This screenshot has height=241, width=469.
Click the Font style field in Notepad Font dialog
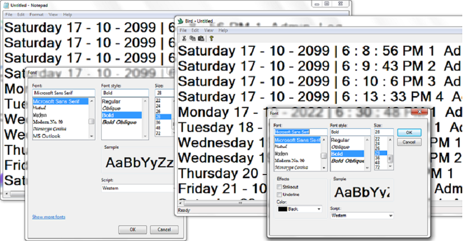coord(125,93)
